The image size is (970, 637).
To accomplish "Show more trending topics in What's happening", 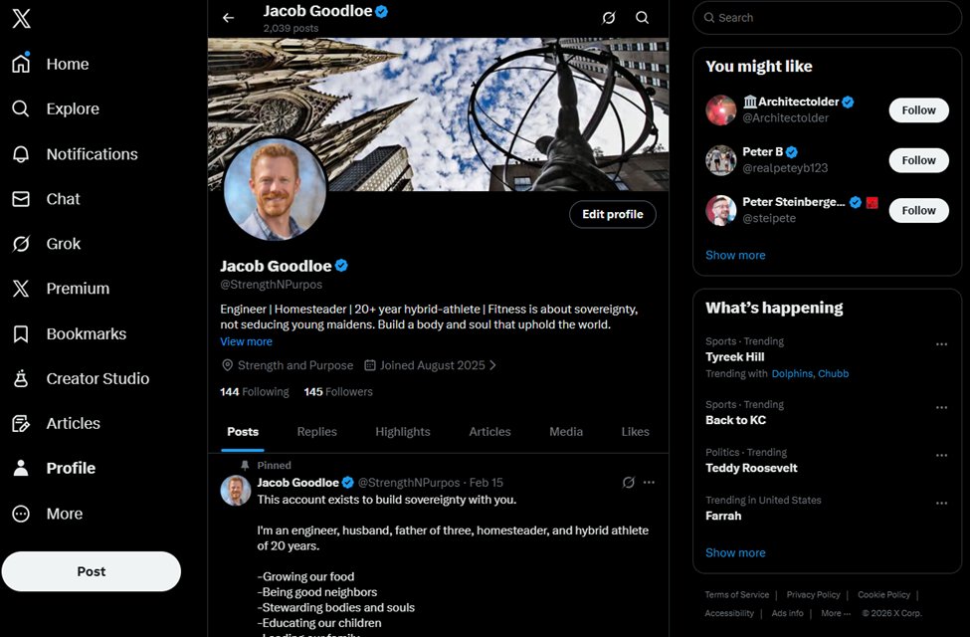I will (x=734, y=552).
